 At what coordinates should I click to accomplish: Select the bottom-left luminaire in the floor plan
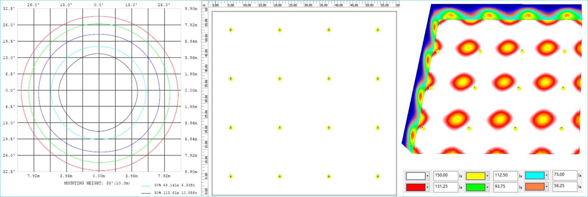coord(231,176)
